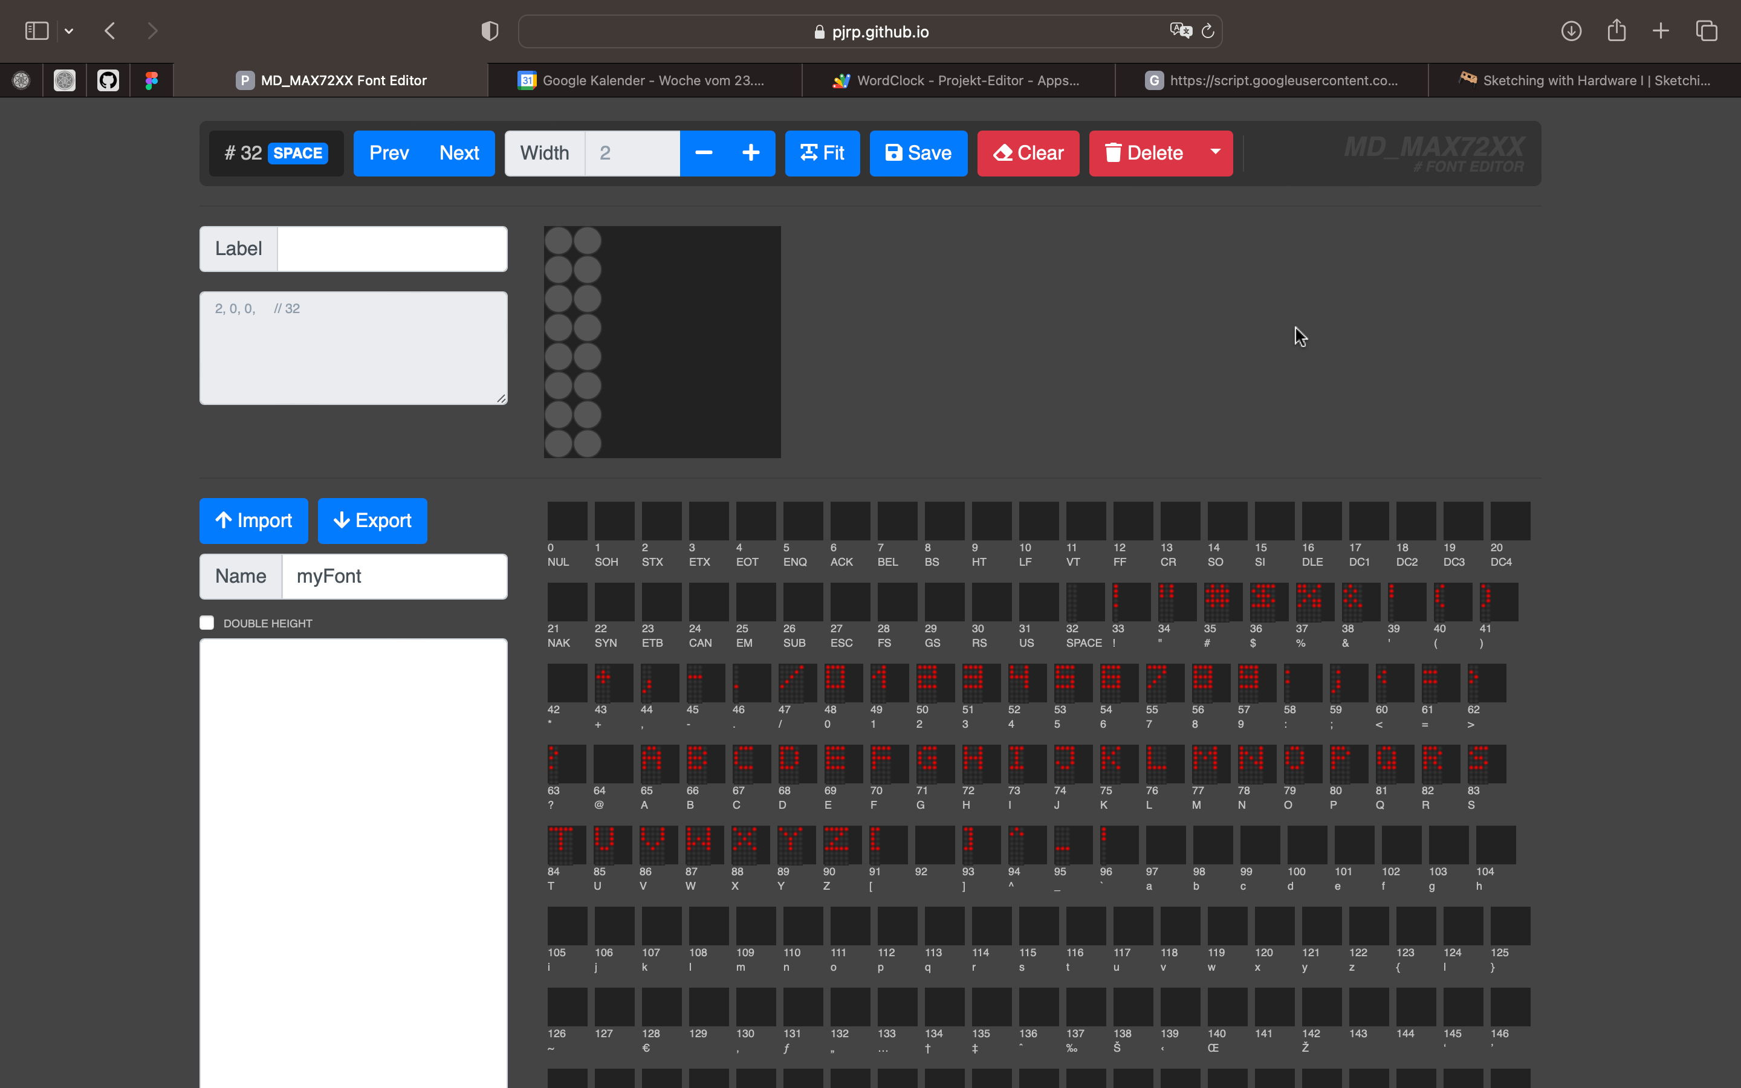
Task: Click the Label input field
Action: (392, 249)
